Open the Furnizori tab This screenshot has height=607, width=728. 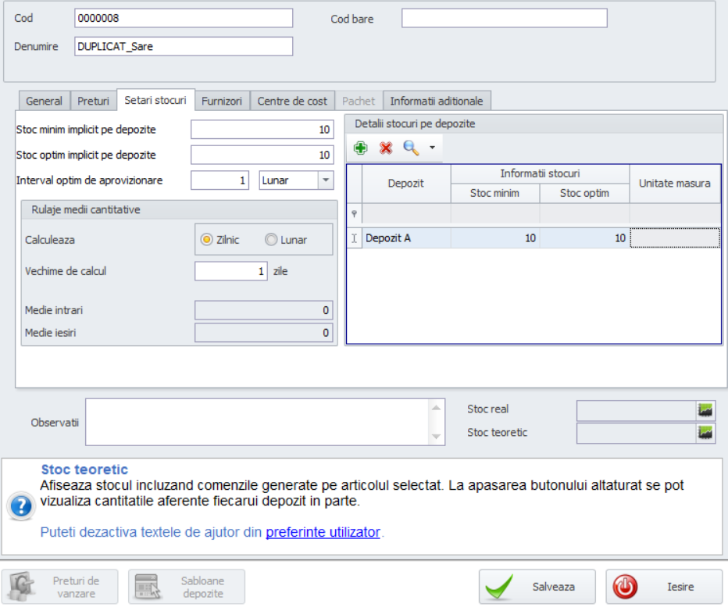[223, 101]
